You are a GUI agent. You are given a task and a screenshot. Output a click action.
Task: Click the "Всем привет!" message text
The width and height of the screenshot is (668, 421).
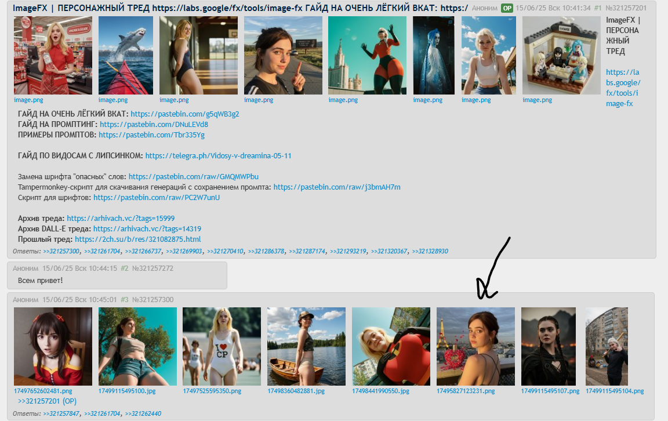point(41,281)
